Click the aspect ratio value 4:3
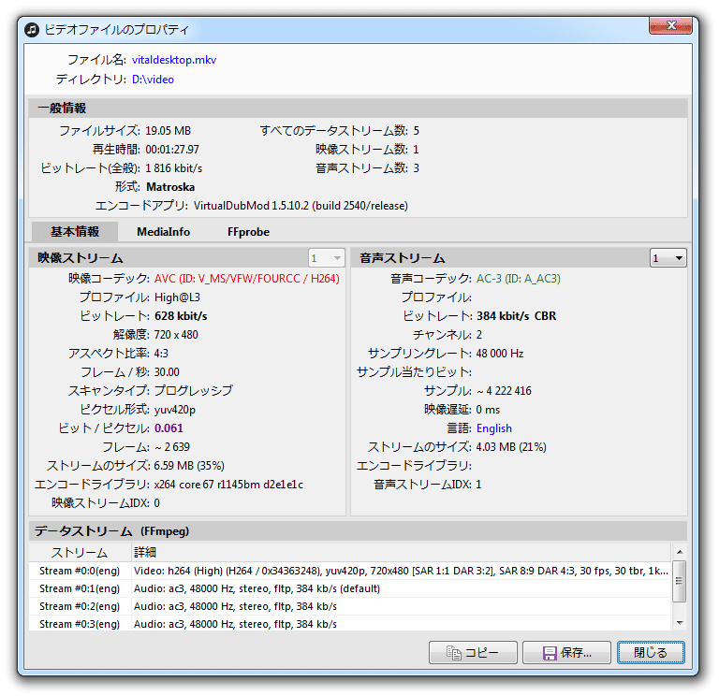 pos(161,354)
